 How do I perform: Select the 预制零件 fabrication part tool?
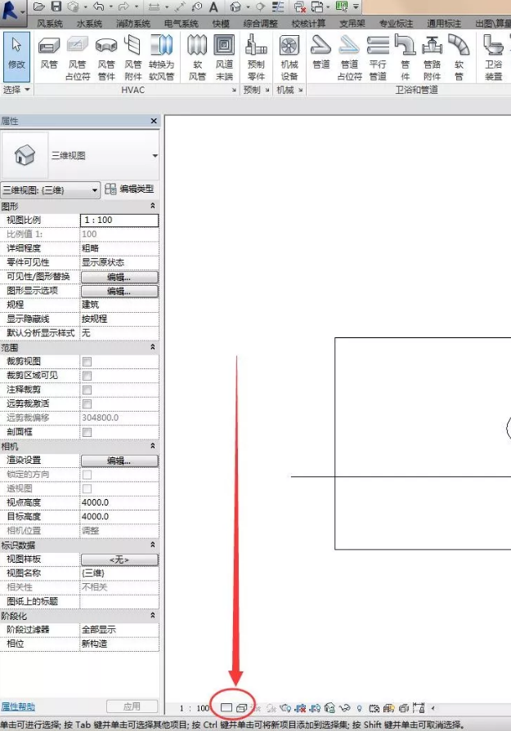(256, 57)
